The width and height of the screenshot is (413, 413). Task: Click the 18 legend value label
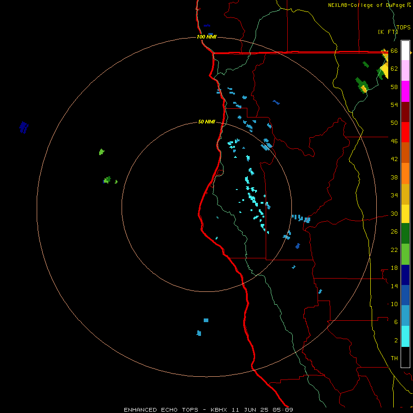(x=394, y=268)
